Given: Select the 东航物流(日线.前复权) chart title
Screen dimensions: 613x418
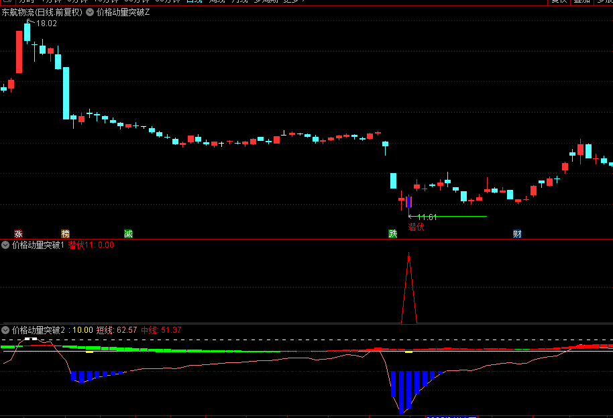Looking at the screenshot, I should tap(42, 12).
